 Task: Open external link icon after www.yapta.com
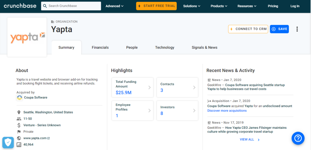click(x=49, y=138)
